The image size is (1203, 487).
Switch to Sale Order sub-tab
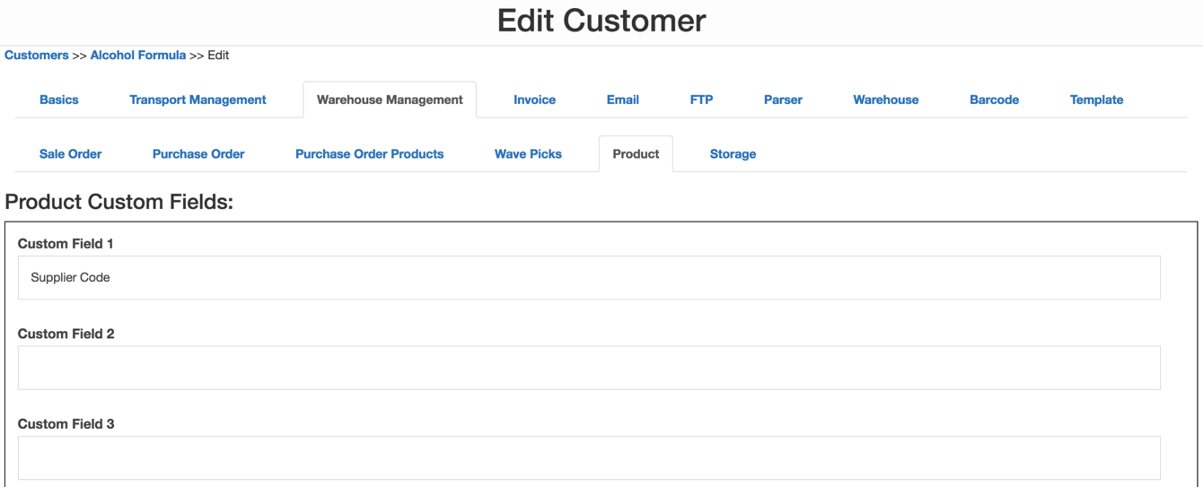(x=70, y=153)
